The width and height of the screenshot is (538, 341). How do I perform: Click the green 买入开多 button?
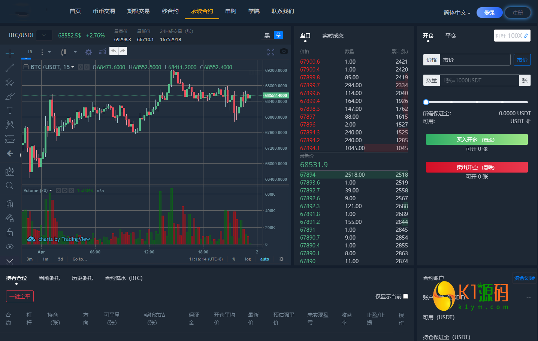click(x=477, y=139)
